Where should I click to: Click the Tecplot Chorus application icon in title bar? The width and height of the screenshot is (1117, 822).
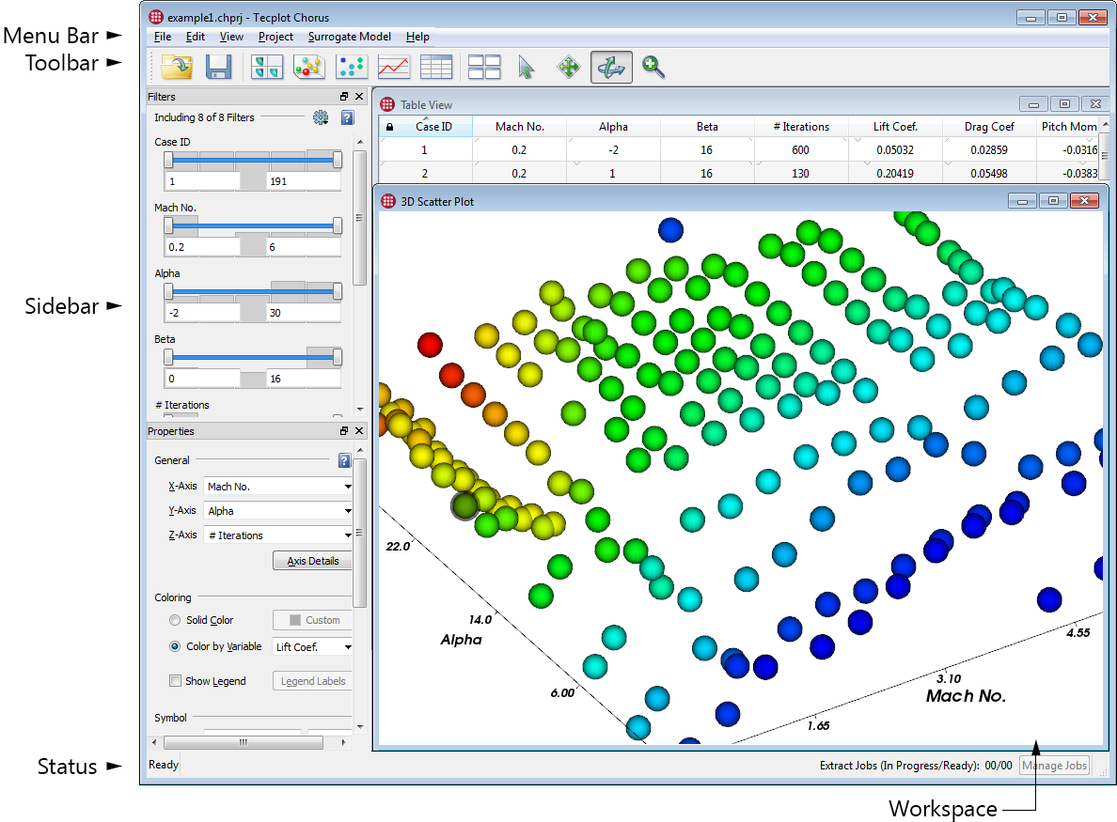tap(155, 17)
